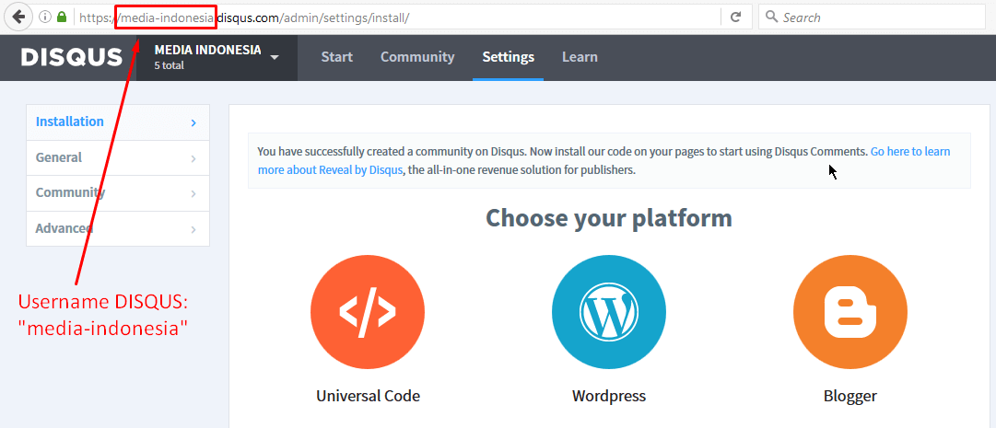Click the Wordpress label
This screenshot has height=428, width=996.
click(608, 396)
